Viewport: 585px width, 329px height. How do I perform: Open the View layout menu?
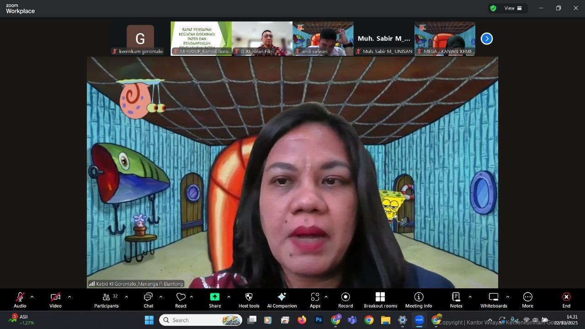pos(513,8)
